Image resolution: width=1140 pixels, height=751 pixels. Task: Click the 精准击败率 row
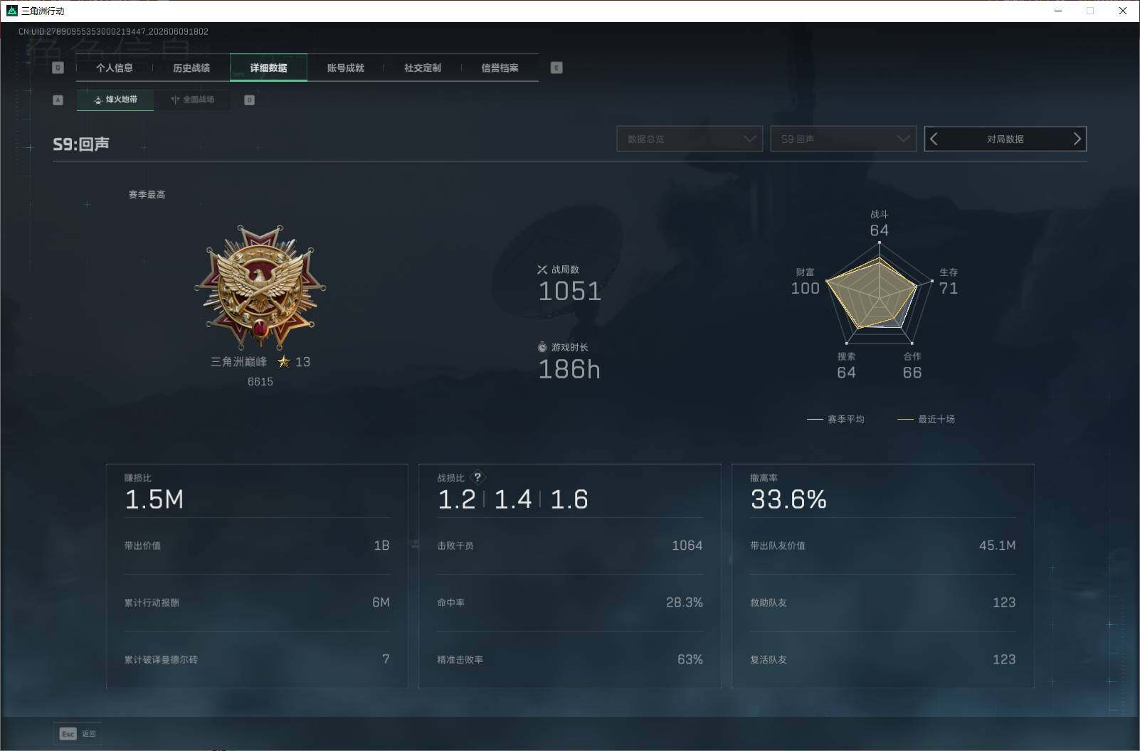pyautogui.click(x=570, y=659)
